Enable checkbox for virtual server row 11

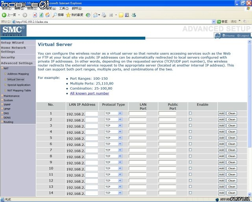[190, 174]
